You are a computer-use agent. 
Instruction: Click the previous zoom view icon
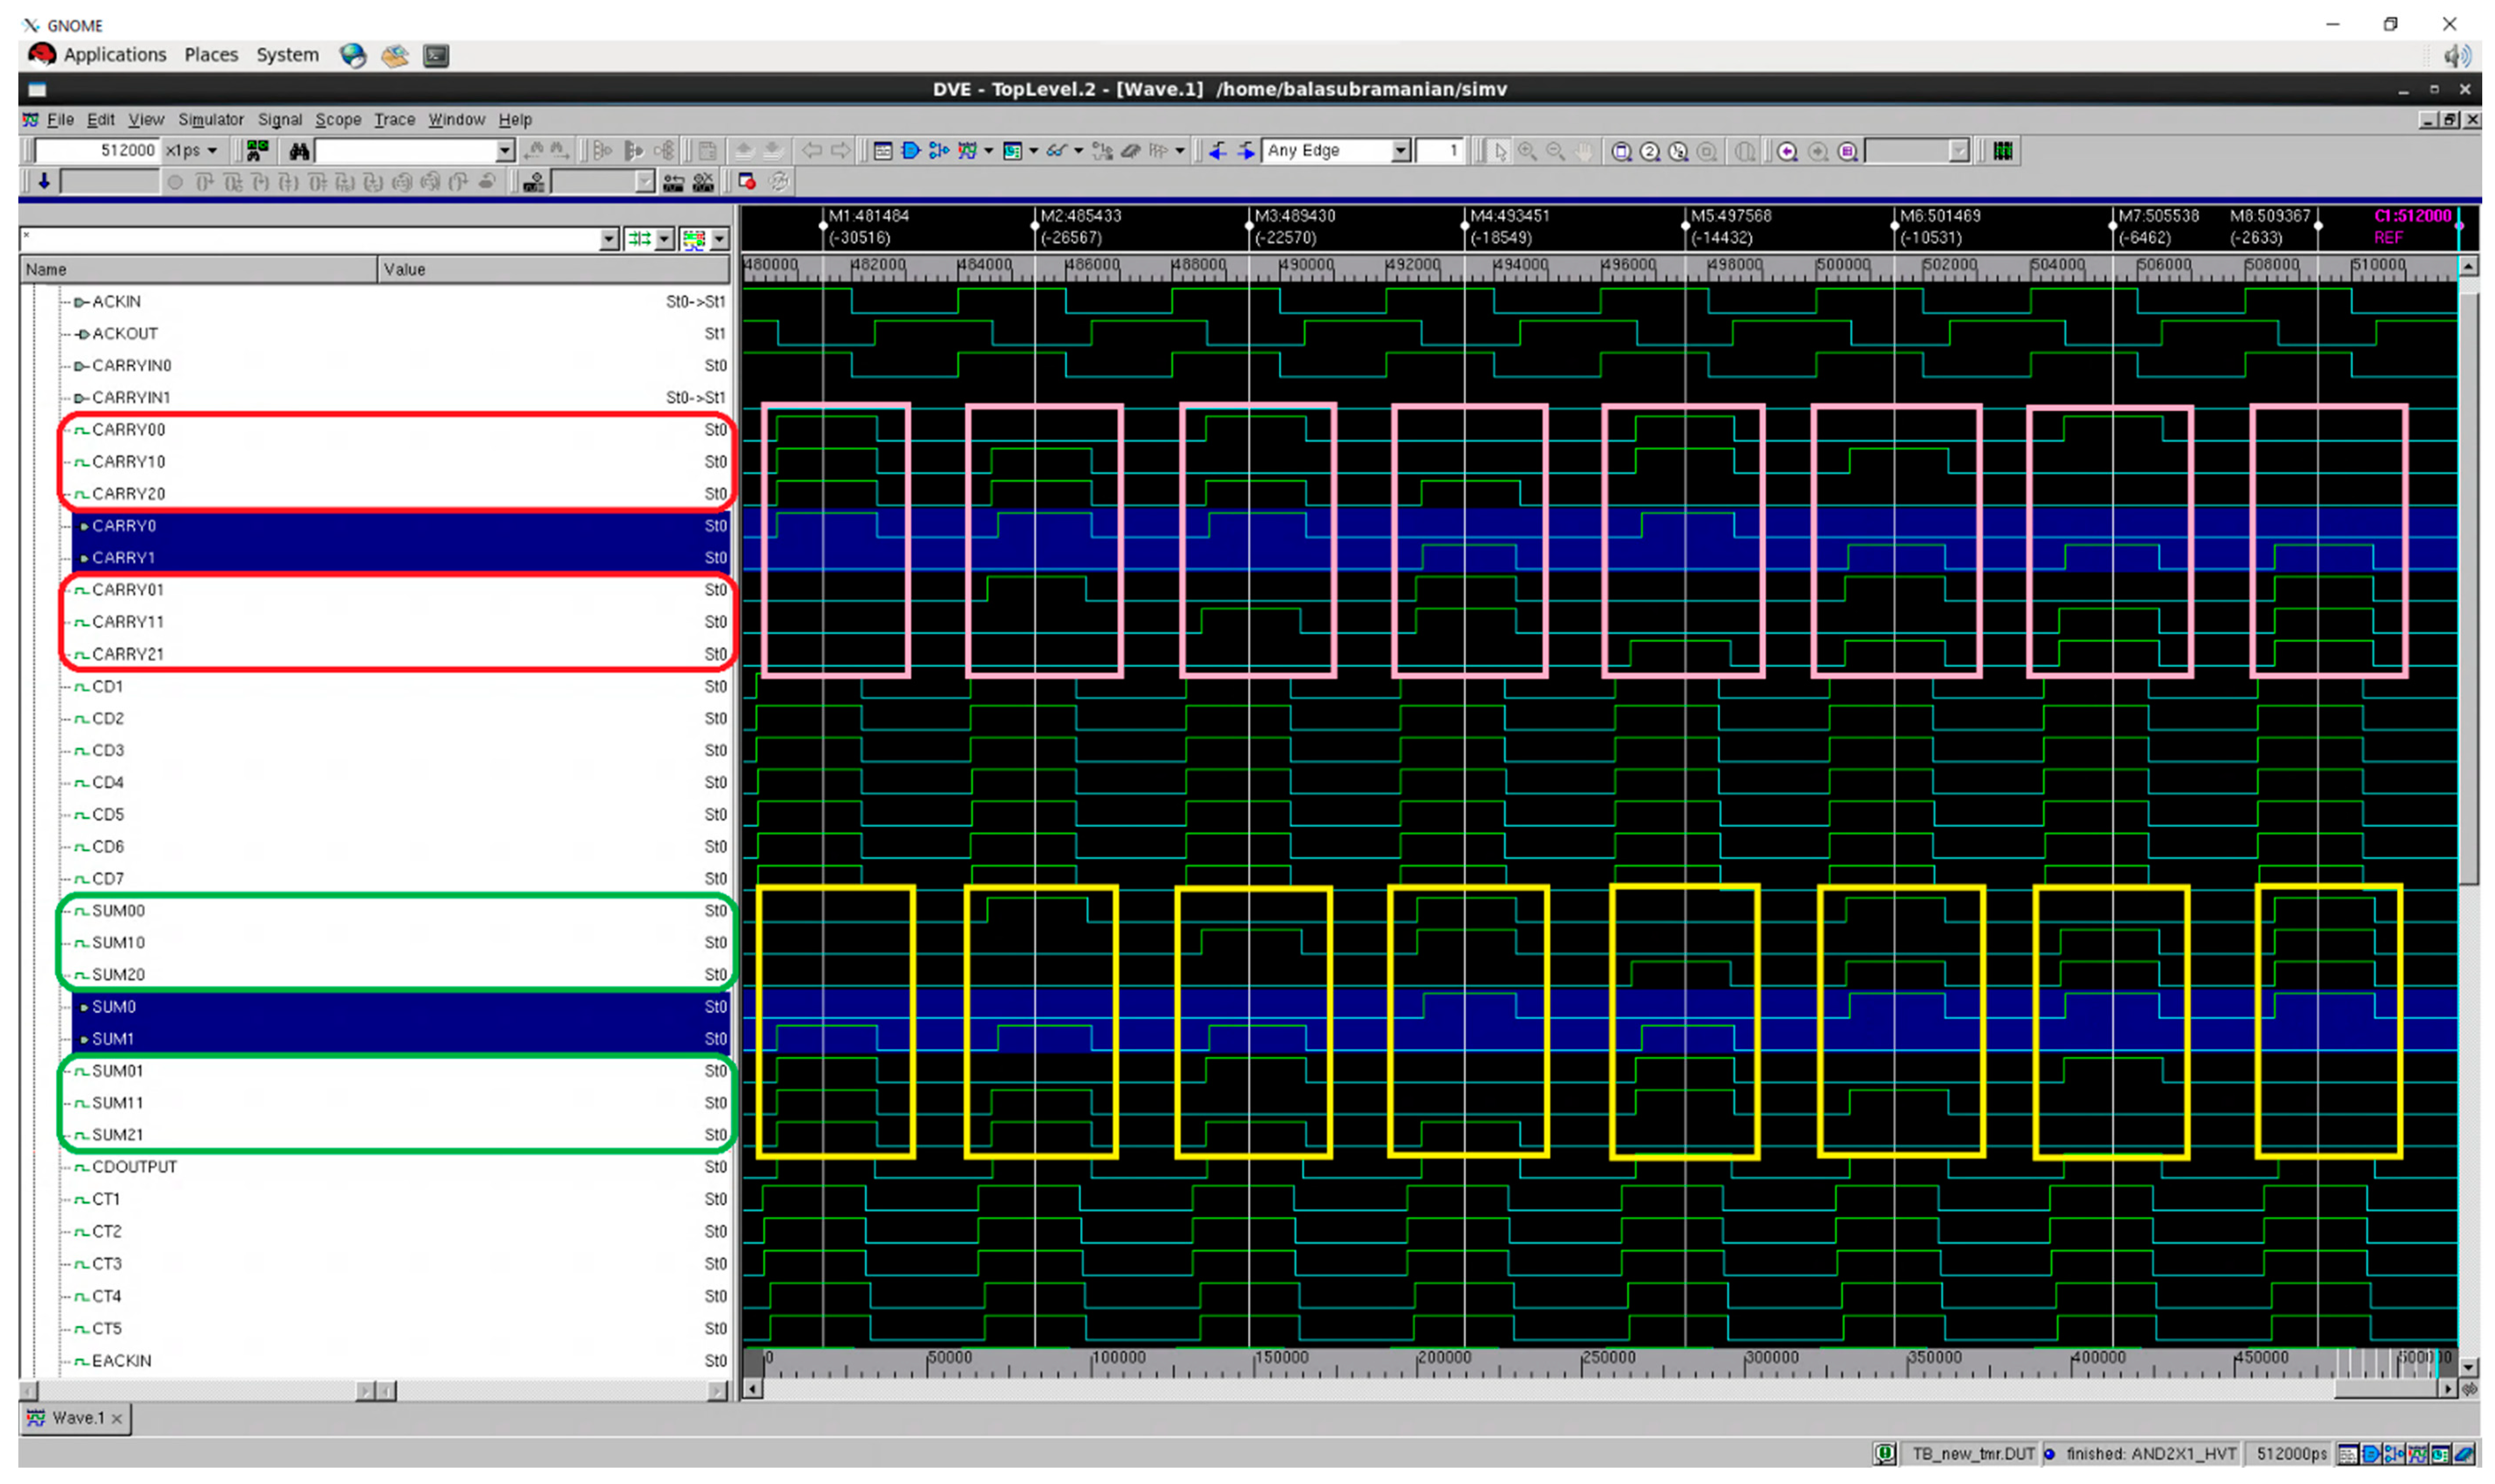coord(1787,151)
